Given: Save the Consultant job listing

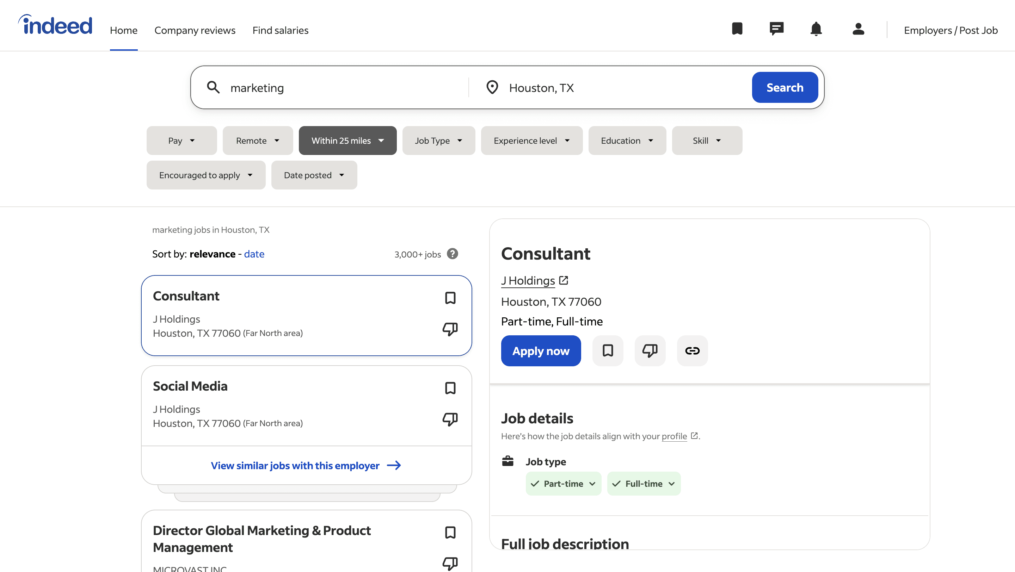Looking at the screenshot, I should [x=450, y=298].
